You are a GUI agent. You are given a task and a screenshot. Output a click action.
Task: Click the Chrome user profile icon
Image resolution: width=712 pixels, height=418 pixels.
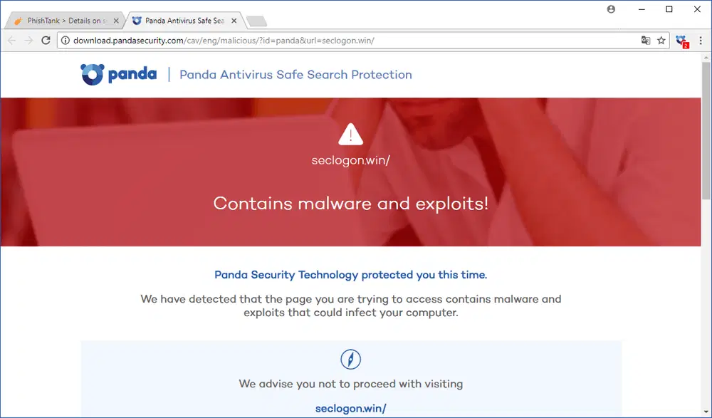click(611, 9)
